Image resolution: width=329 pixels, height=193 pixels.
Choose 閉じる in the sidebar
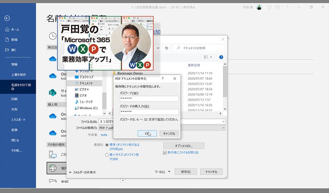pos(15,140)
